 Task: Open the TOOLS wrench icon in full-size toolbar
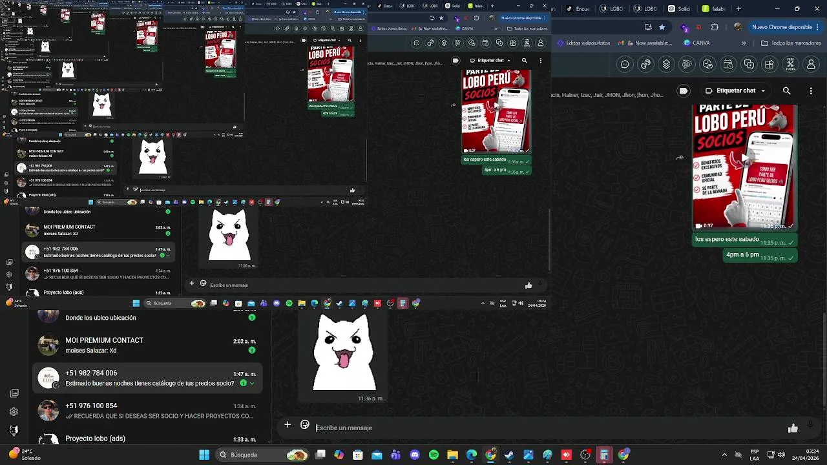(790, 65)
